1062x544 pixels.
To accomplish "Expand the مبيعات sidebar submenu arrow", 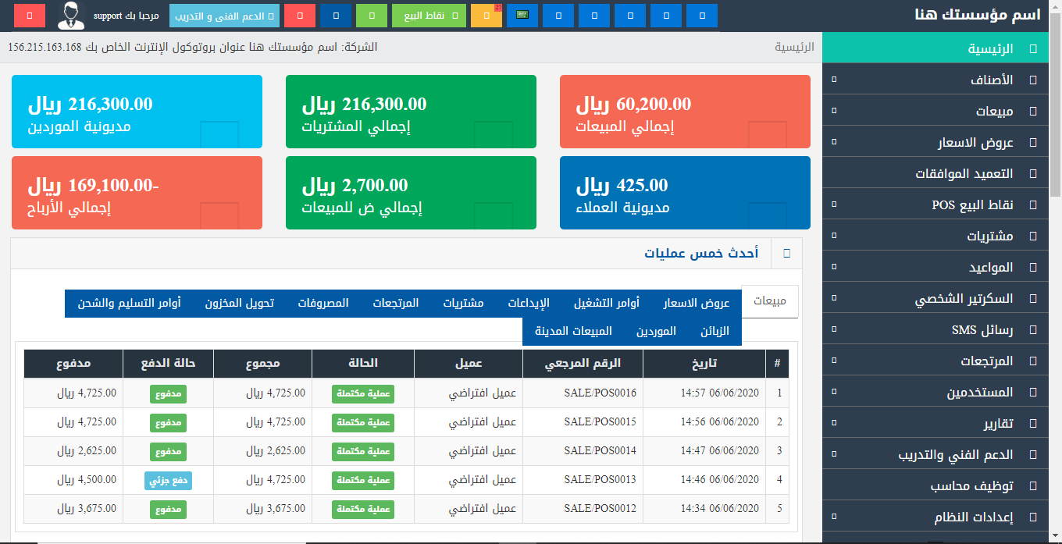I will 833,111.
